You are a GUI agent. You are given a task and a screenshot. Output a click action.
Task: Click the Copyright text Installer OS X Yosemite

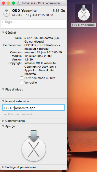point(40,68)
